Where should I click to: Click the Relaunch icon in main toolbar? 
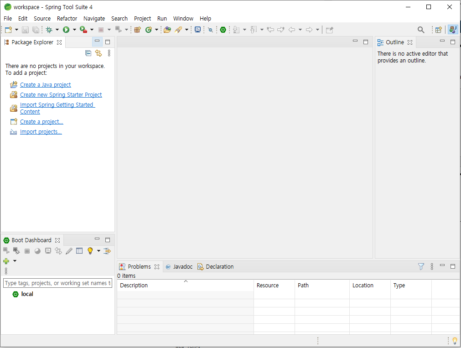click(118, 29)
